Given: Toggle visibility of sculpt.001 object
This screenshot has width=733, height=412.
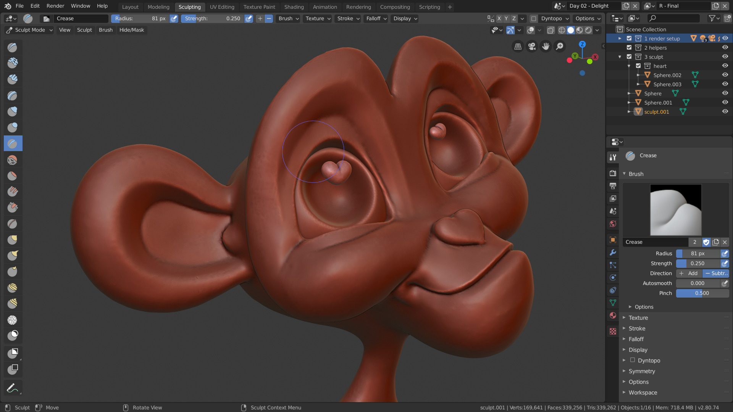Looking at the screenshot, I should coord(725,111).
